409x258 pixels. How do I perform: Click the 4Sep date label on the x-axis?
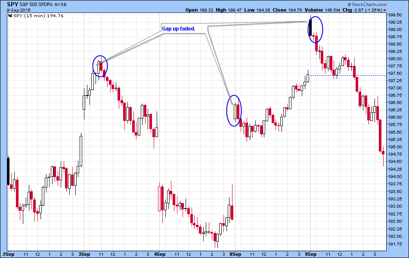(x=160, y=255)
